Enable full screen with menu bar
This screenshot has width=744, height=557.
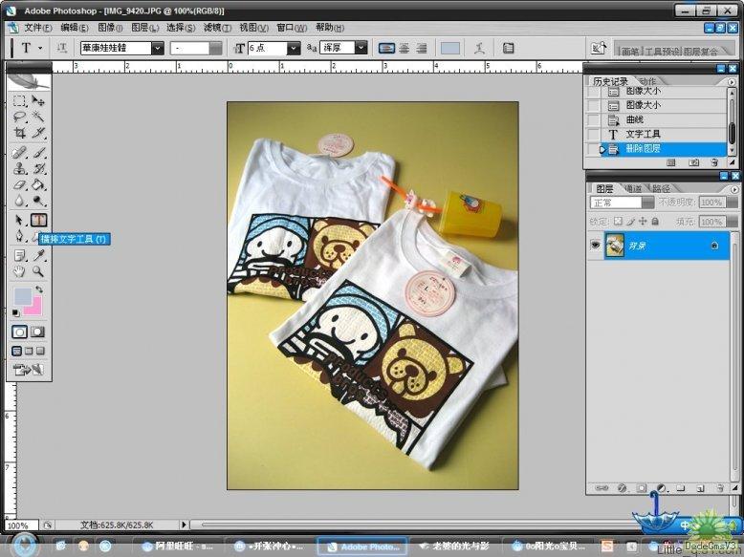29,352
